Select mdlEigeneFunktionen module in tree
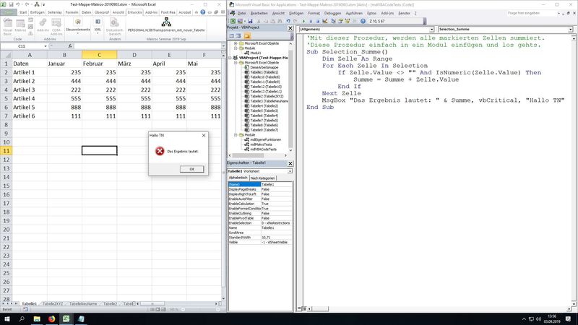 pyautogui.click(x=265, y=139)
